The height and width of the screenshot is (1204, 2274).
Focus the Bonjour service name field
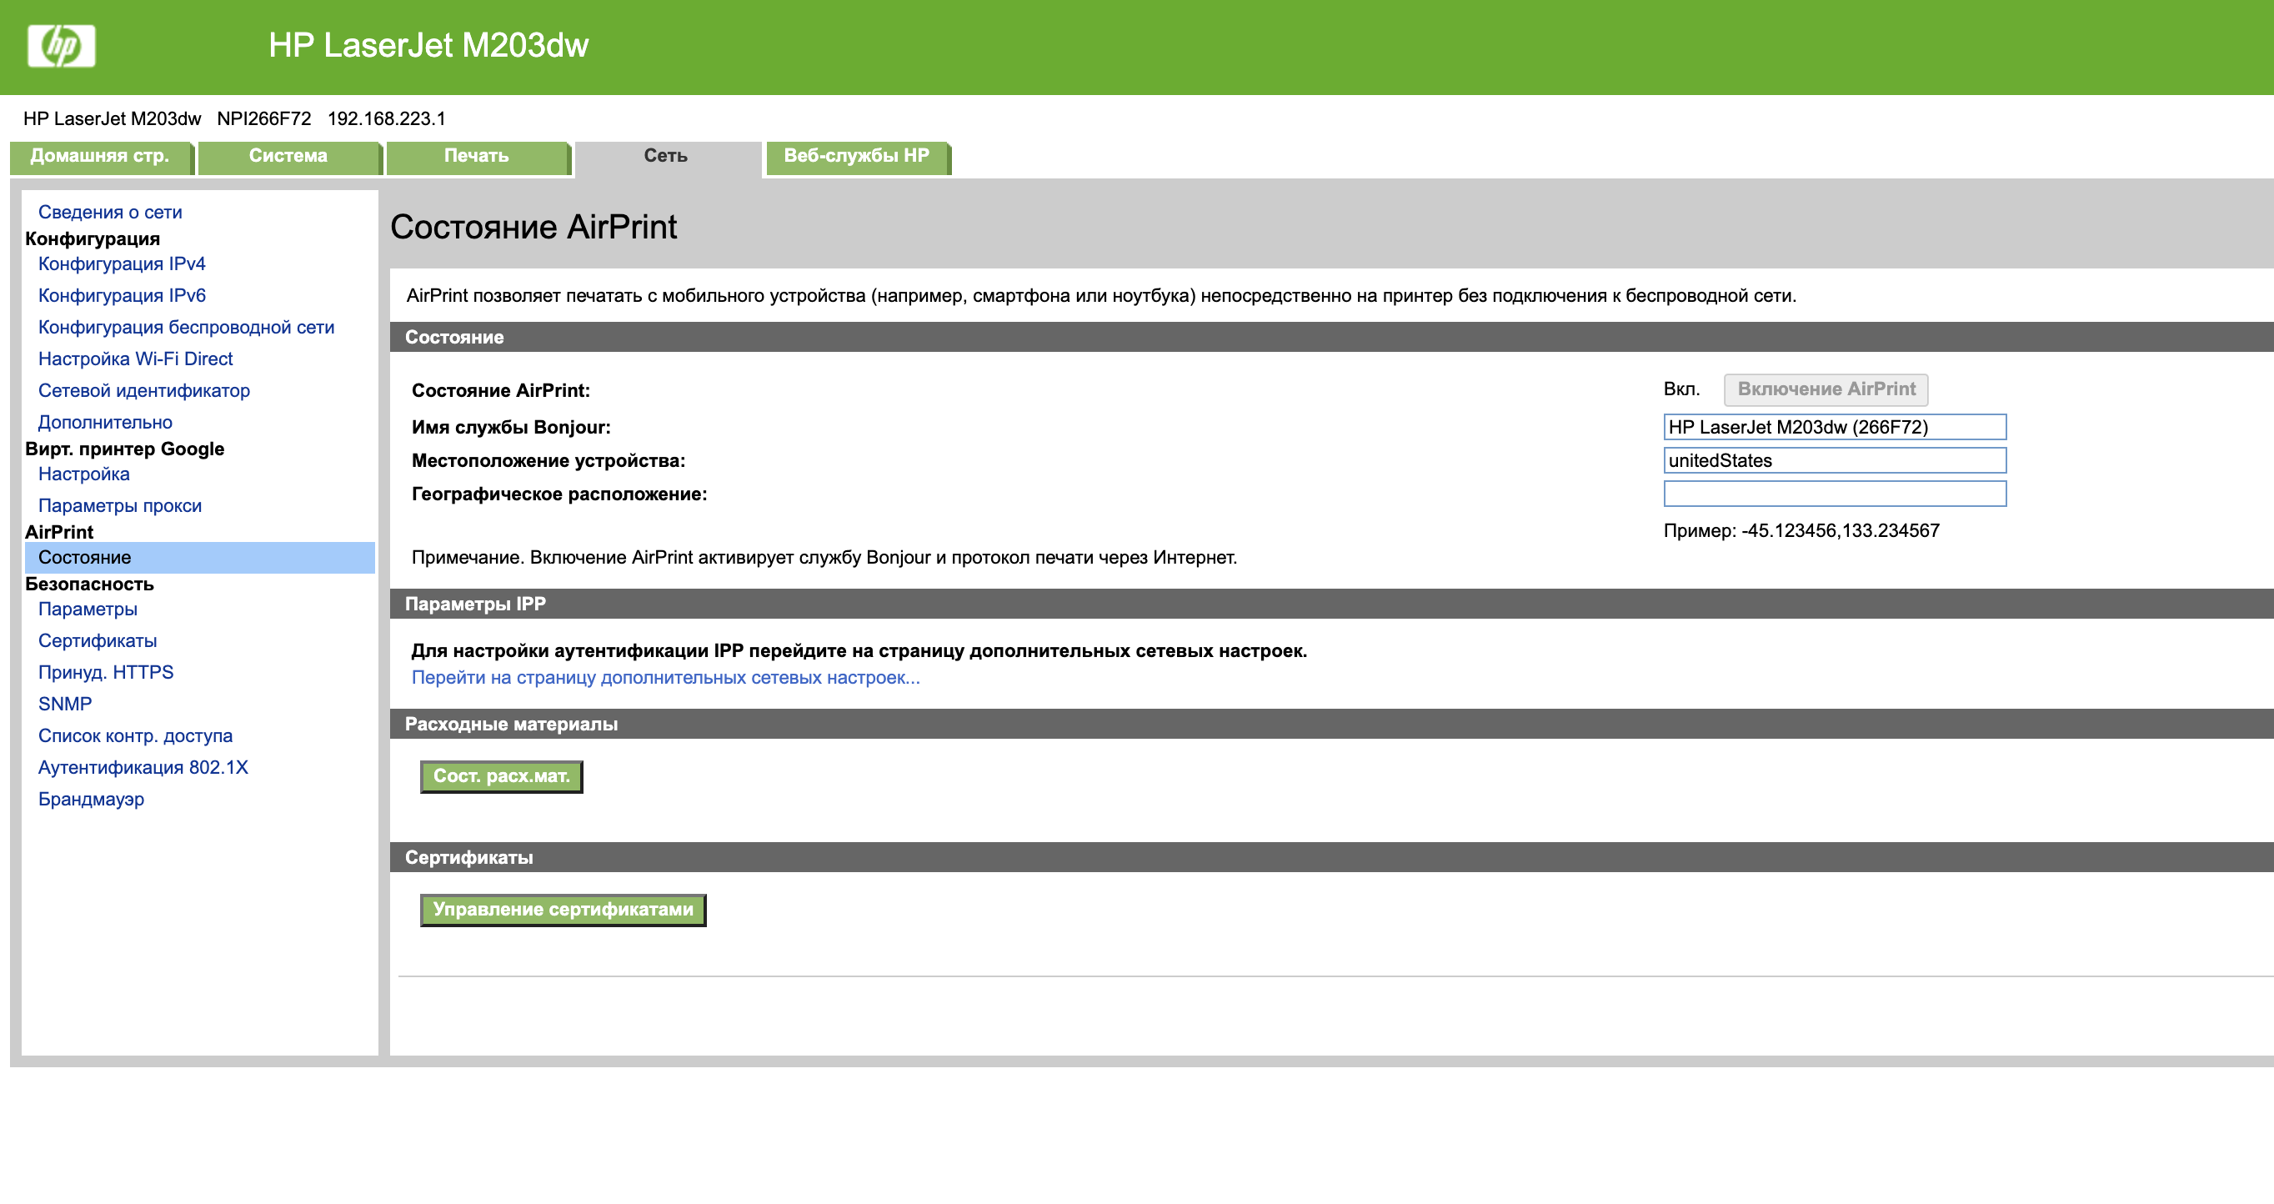pos(1835,427)
